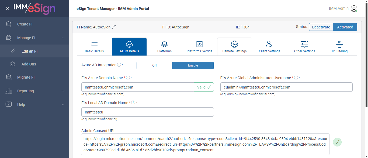Switch Azure AD Integration to Off

[x=154, y=65]
